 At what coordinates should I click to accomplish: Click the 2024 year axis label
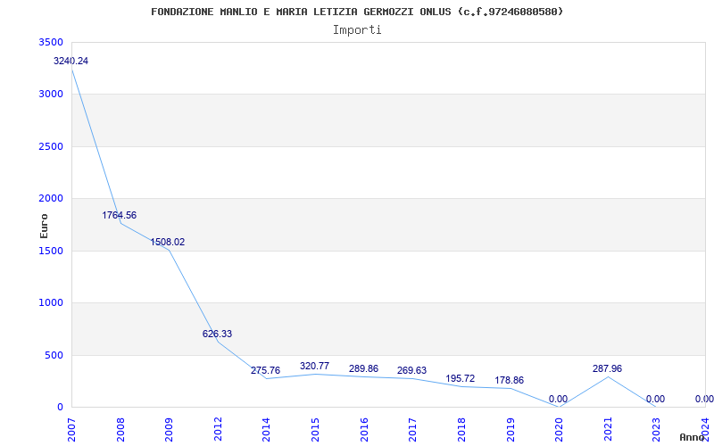705,430
